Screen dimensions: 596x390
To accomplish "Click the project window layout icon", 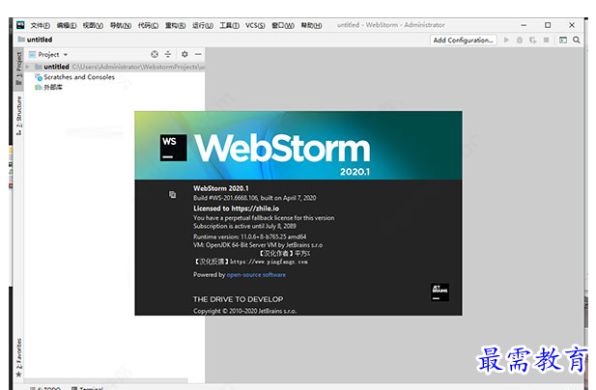I will pos(563,40).
